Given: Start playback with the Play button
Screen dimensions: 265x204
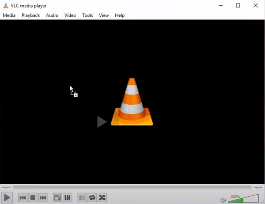Looking at the screenshot, I should tap(7, 197).
